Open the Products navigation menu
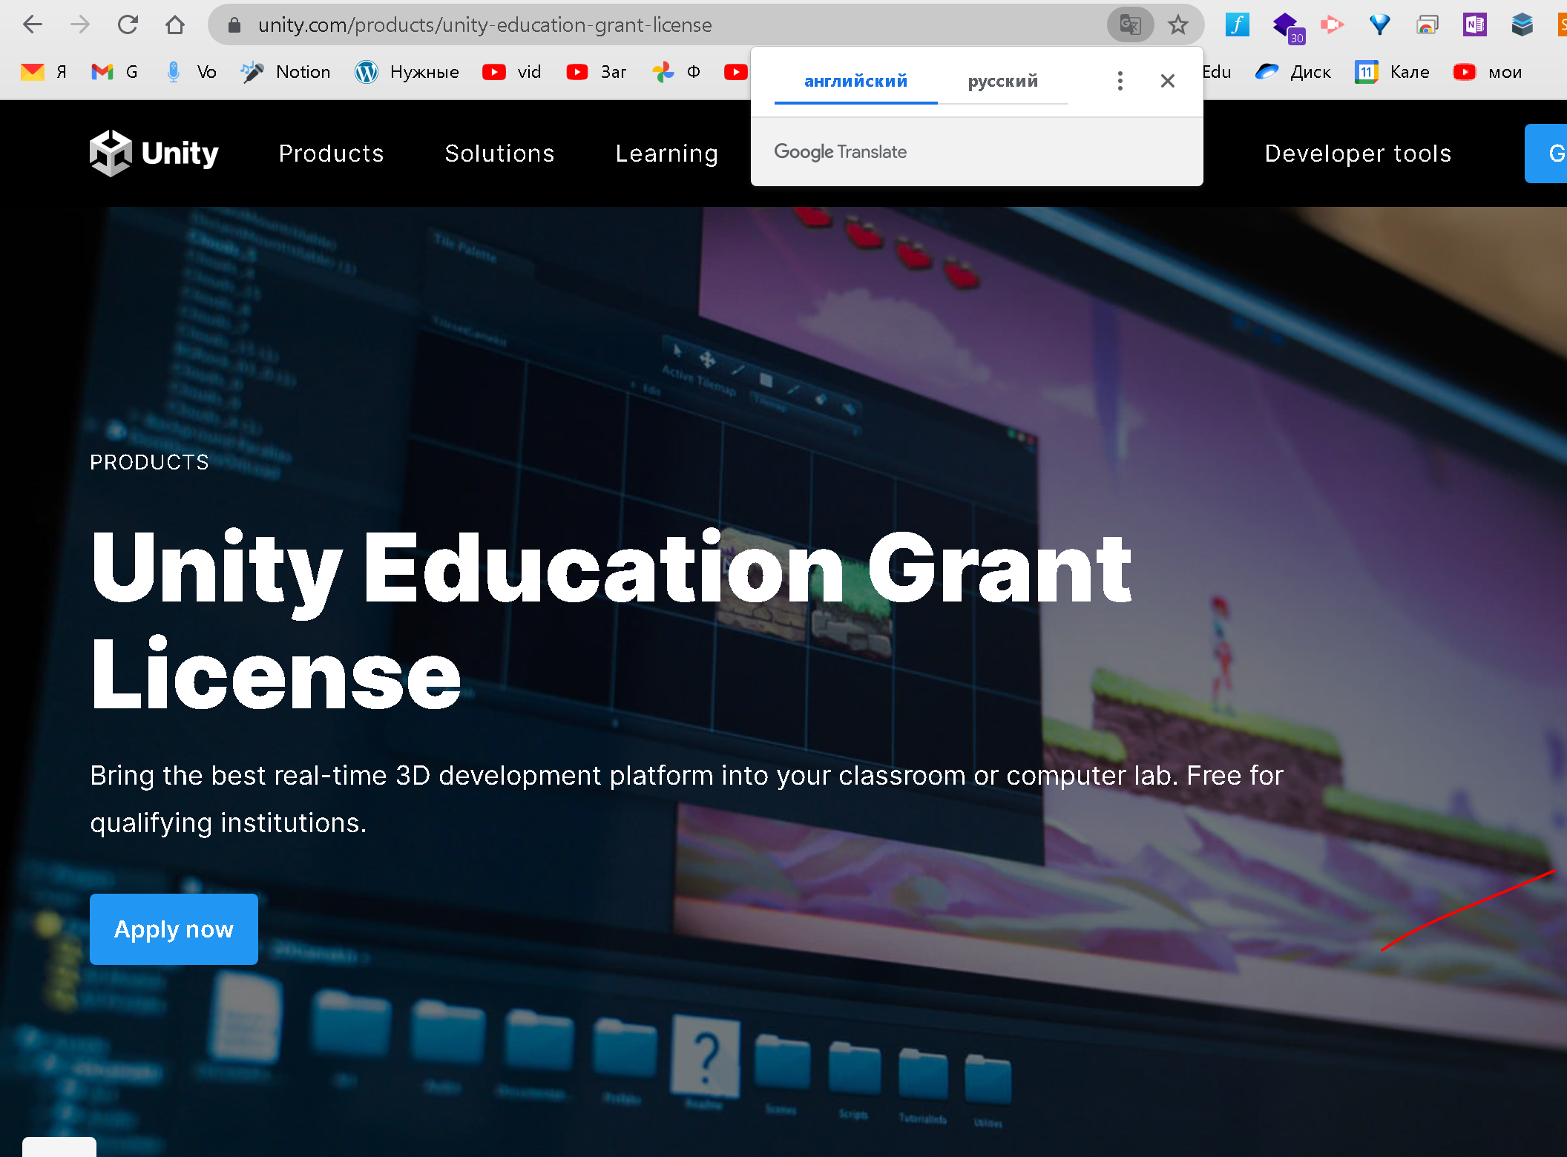The image size is (1567, 1157). click(x=331, y=154)
